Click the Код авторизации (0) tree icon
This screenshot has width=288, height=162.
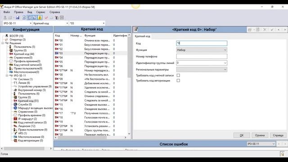[15, 140]
